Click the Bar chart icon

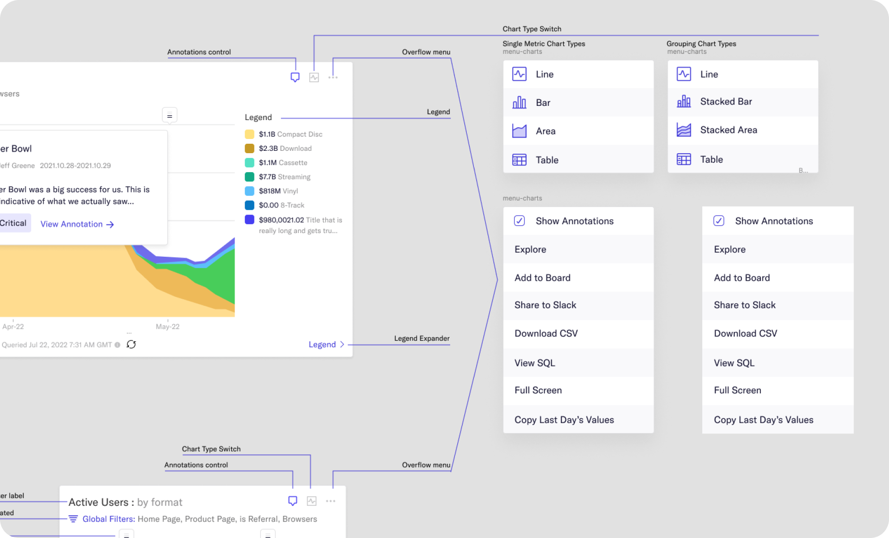point(519,103)
